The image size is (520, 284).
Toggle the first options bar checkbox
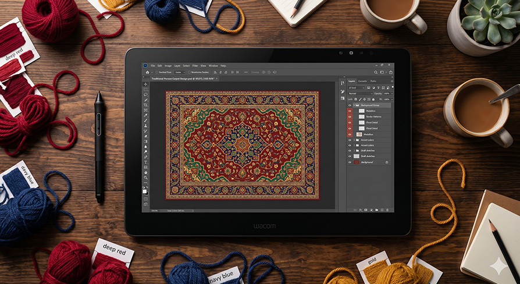point(157,72)
